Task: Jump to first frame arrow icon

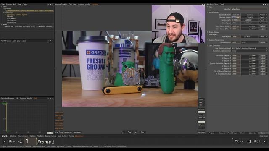Action: pos(4,141)
